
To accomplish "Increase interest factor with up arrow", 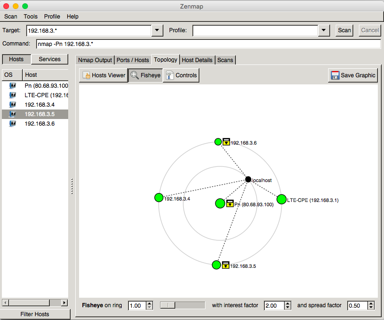I will 288,303.
